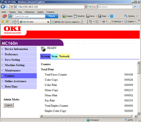Open Ask toolbar Options
Image resolution: width=141 pixels, height=122 pixels.
click(131, 16)
